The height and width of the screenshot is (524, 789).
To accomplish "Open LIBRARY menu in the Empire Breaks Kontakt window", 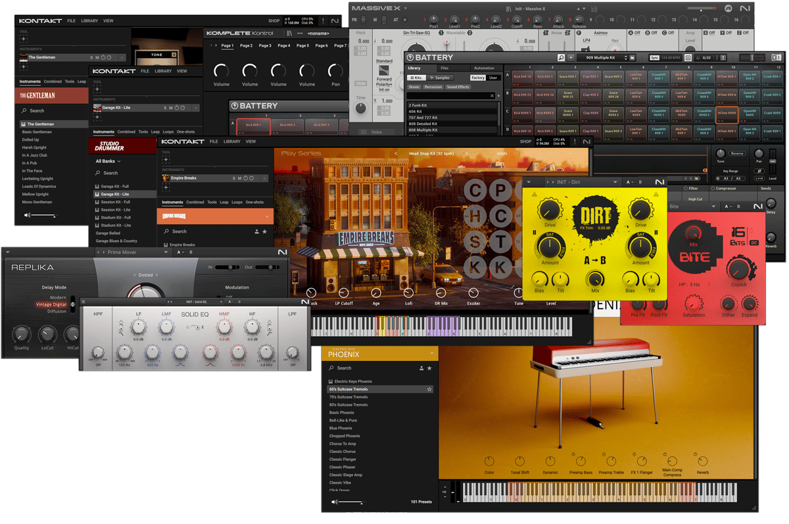I will point(232,141).
